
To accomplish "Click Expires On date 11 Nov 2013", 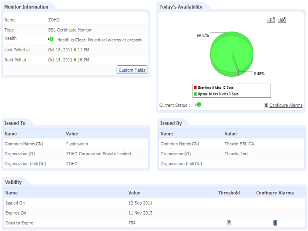I will [140, 213].
